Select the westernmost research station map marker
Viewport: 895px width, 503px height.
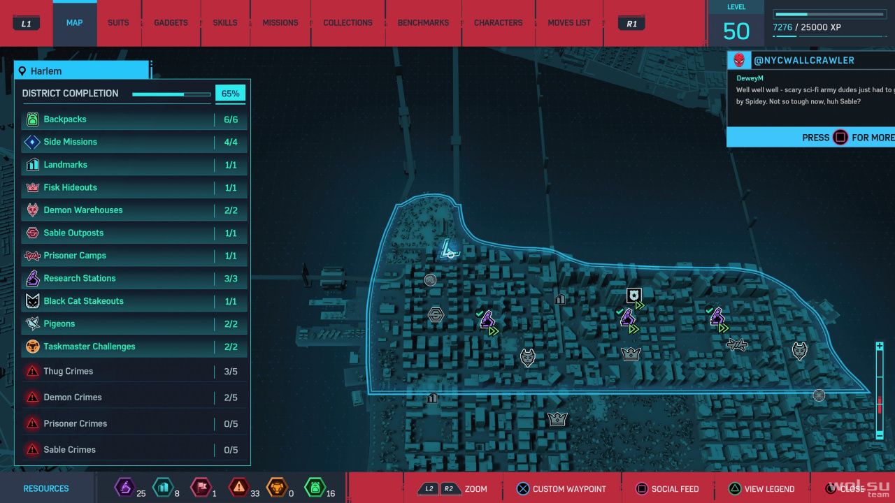[487, 320]
